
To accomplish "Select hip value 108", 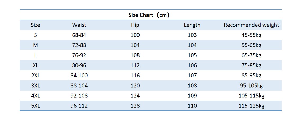I will (135, 55).
